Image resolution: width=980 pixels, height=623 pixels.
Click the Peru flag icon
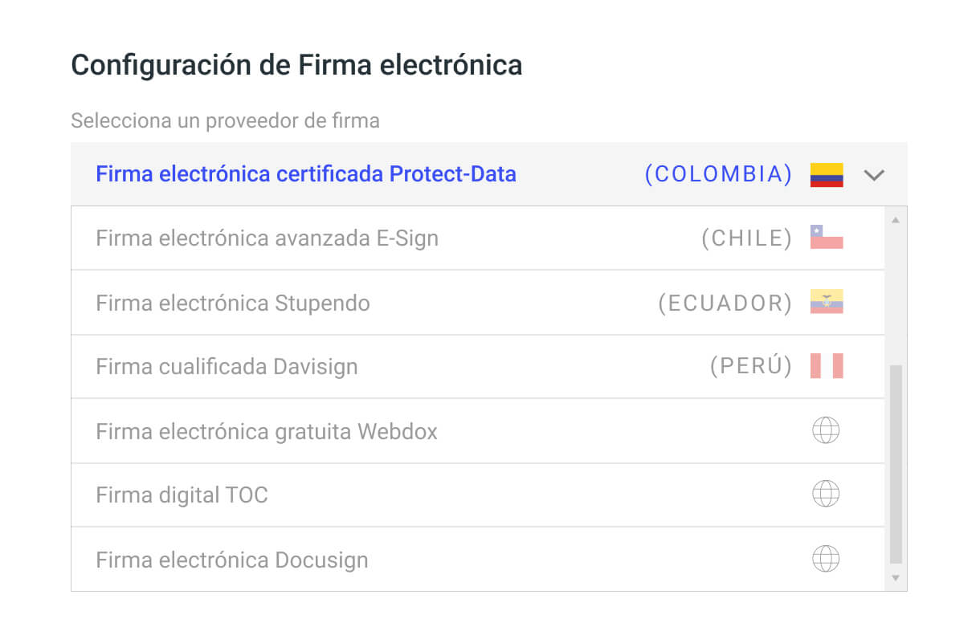(826, 366)
